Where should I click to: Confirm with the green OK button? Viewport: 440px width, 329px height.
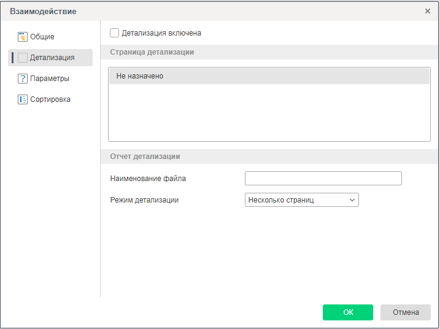(x=348, y=312)
